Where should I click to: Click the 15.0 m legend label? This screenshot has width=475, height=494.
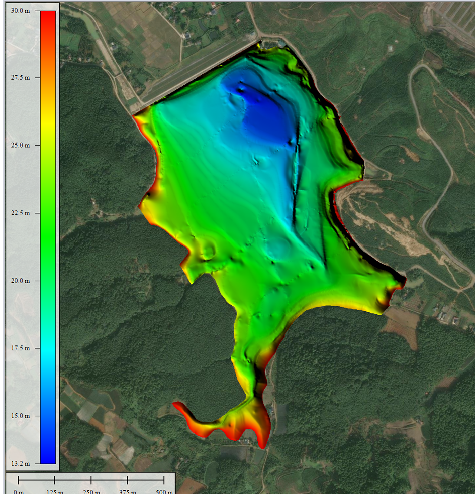click(21, 416)
